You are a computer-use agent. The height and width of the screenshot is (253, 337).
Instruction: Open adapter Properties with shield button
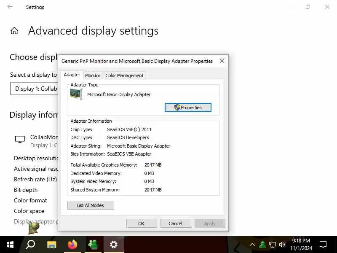point(188,108)
